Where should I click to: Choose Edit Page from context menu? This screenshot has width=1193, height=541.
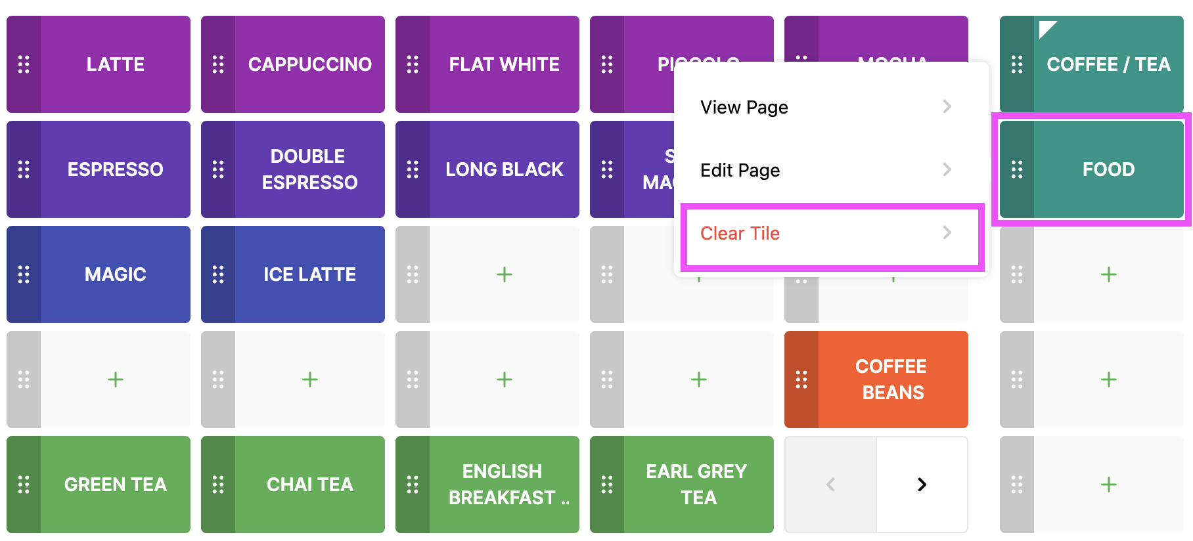pos(740,170)
